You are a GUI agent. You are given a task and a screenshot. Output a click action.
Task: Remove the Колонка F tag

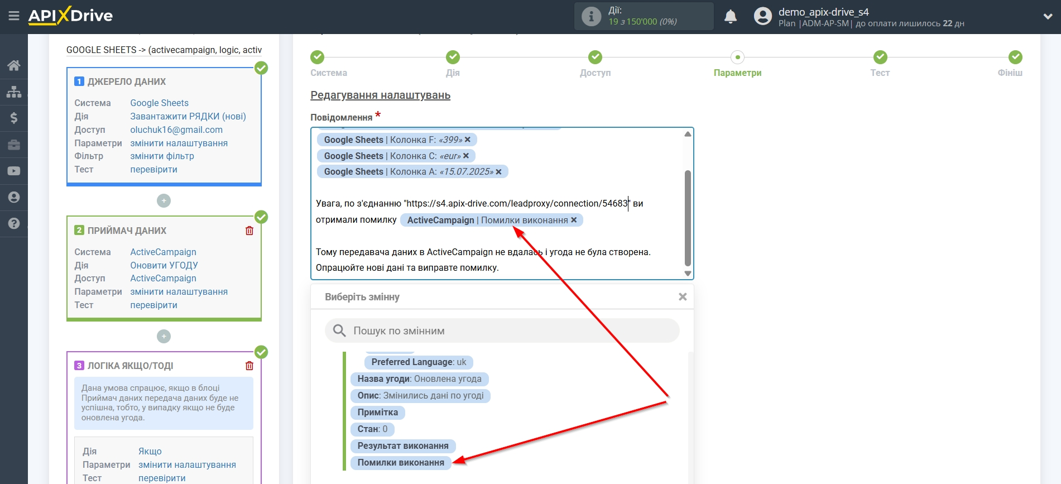click(468, 140)
